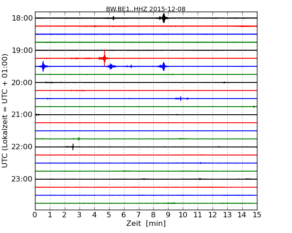Click the small black spike near minute 5 on the 18:00 trace
292x233 pixels.
coord(113,18)
